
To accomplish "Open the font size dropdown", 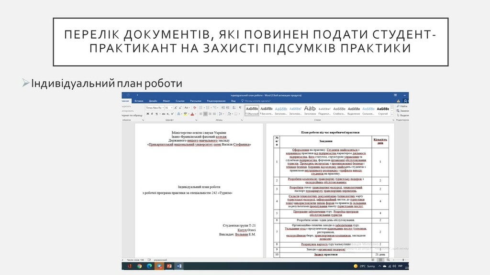I will (x=169, y=108).
